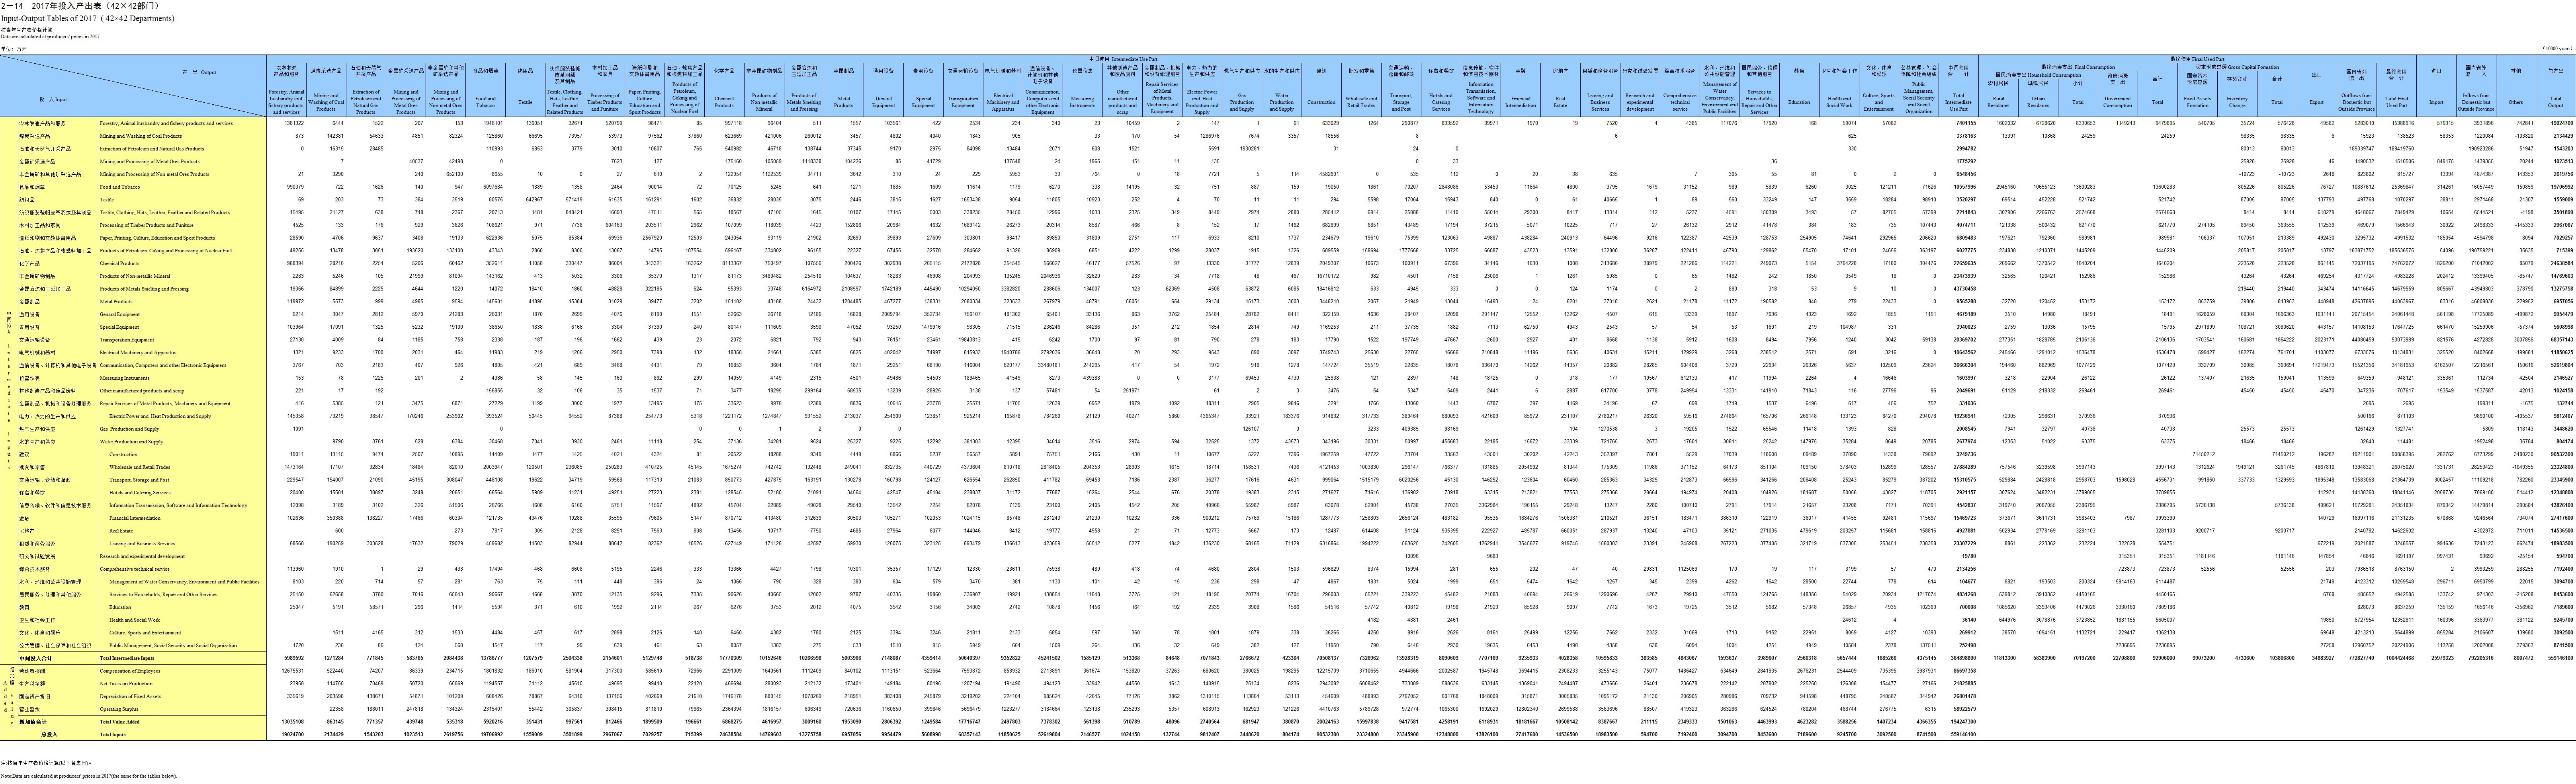
Task: Click the 'Food and Tobacco' row label
Action: pyautogui.click(x=119, y=187)
